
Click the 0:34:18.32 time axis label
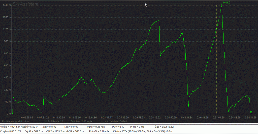154,117
